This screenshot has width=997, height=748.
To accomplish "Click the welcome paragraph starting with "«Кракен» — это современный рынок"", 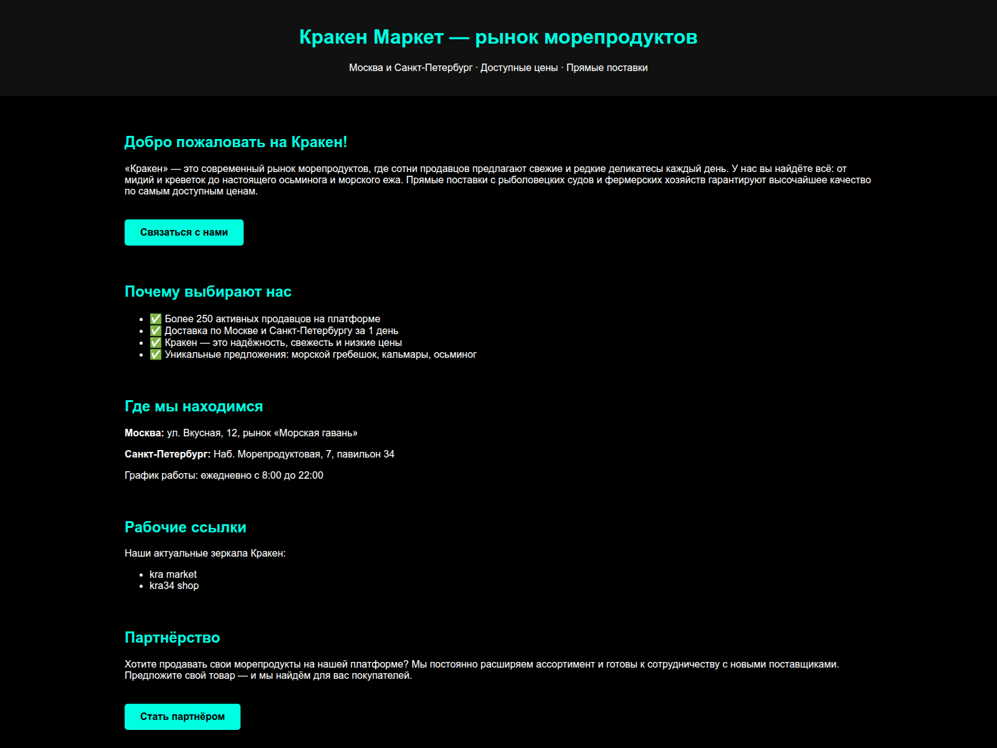I will click(x=498, y=180).
